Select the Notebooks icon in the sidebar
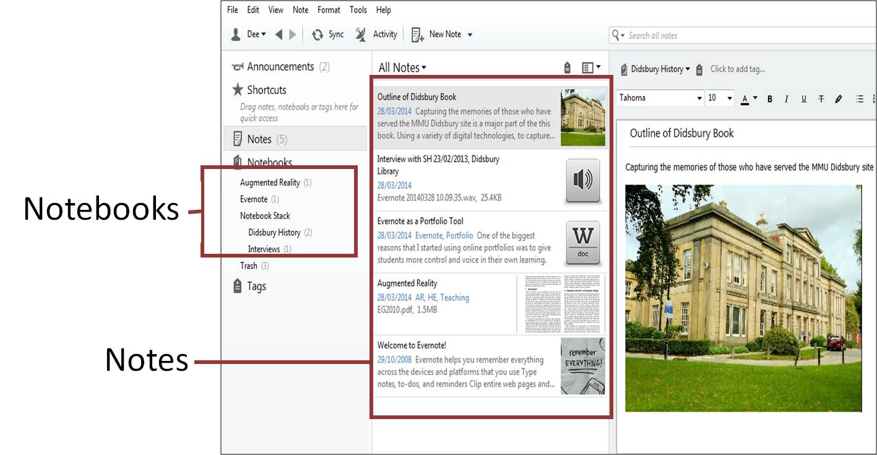877x455 pixels. [x=237, y=162]
